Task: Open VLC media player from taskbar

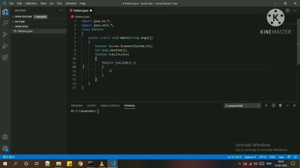Action: 102,164
